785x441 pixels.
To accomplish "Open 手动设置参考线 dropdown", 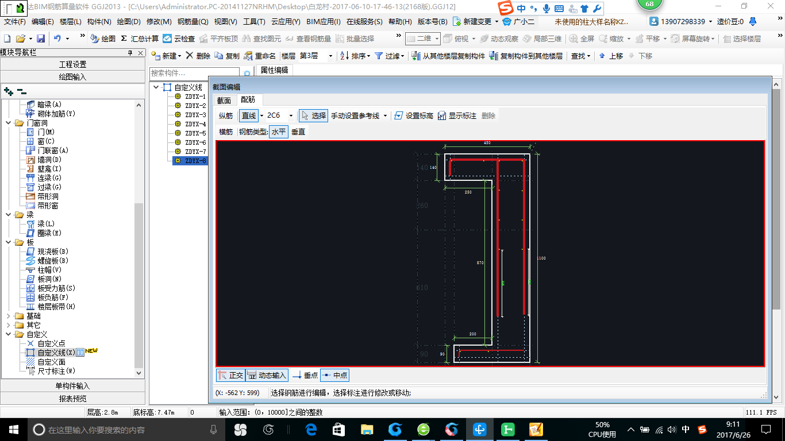I will [384, 115].
